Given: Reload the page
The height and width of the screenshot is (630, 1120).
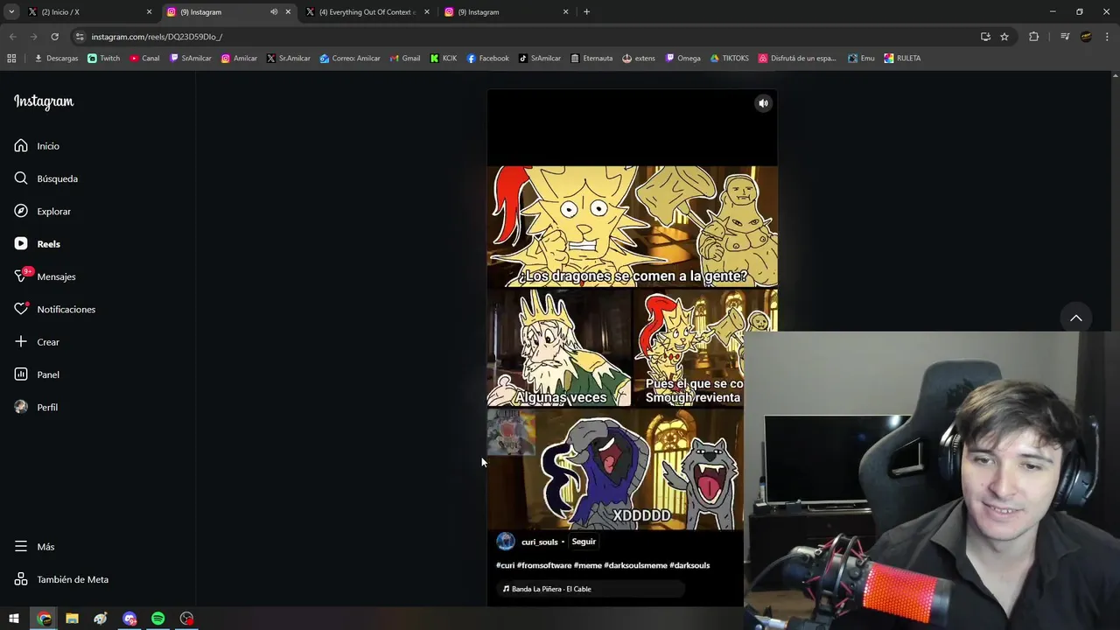Looking at the screenshot, I should (54, 37).
